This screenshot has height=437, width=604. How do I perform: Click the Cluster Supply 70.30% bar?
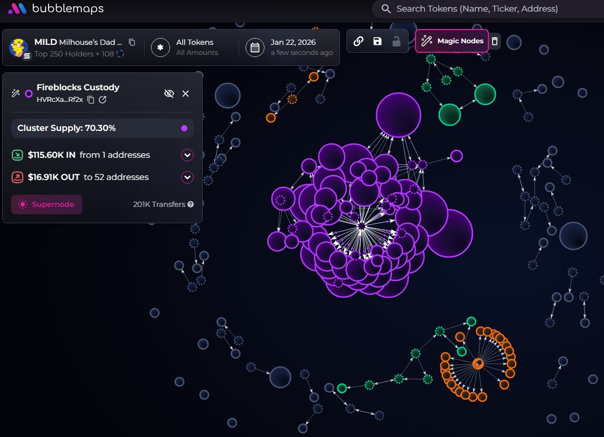coord(102,128)
